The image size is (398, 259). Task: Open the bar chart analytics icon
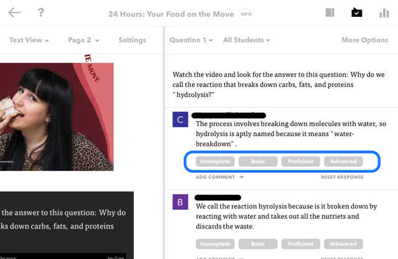(x=384, y=13)
